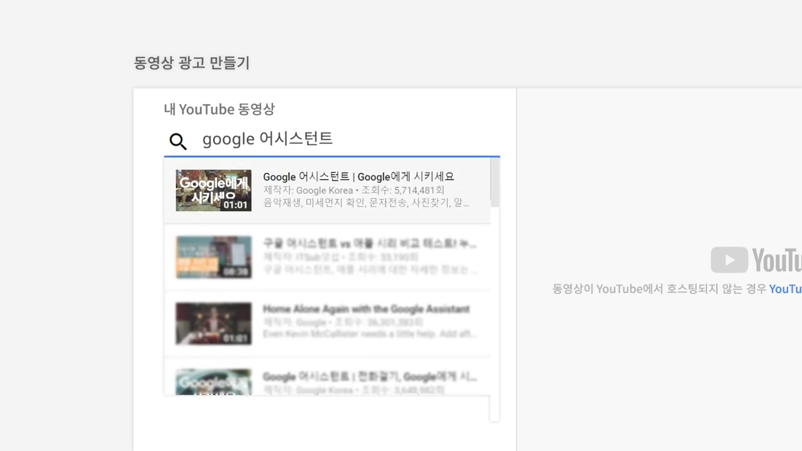Image resolution: width=802 pixels, height=451 pixels.
Task: Select 'Home Alone Again with the Google Assistant'
Action: tap(326, 324)
